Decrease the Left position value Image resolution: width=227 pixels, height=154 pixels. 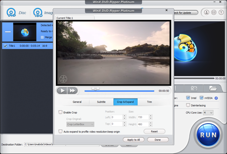tap(125, 118)
